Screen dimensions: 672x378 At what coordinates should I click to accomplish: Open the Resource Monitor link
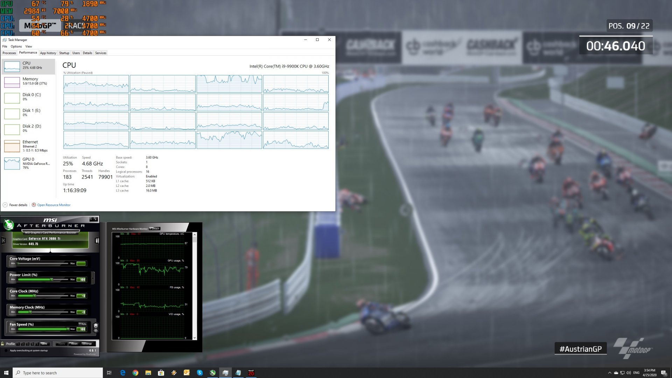54,205
